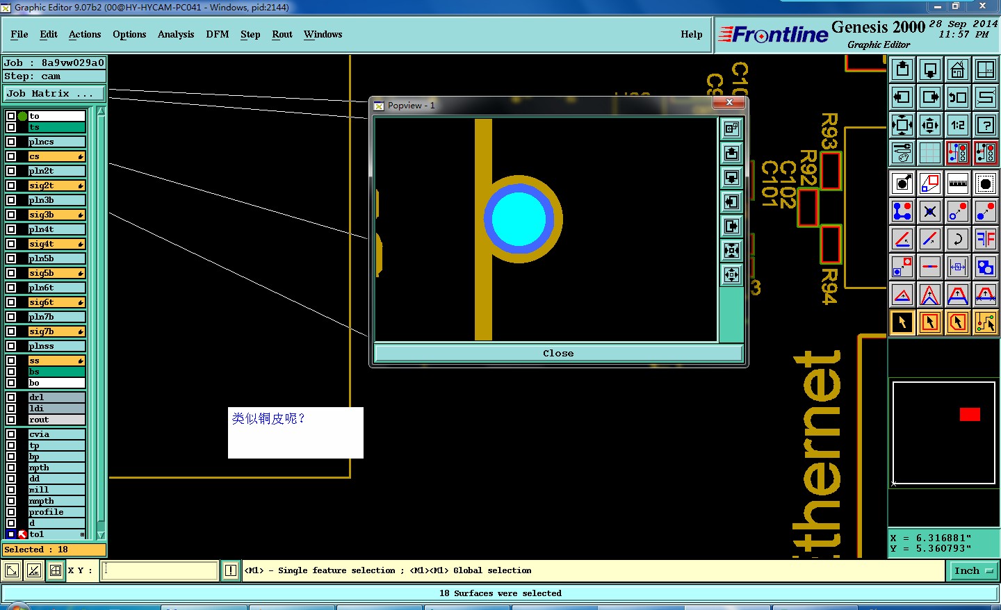Viewport: 1001px width, 610px height.
Task: Click the blue connected dots net icon
Action: point(902,211)
